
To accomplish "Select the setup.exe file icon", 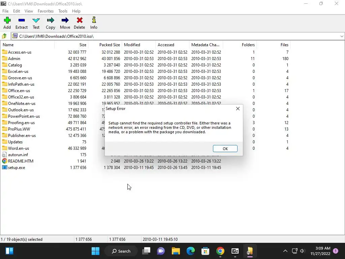I will click(4, 167).
